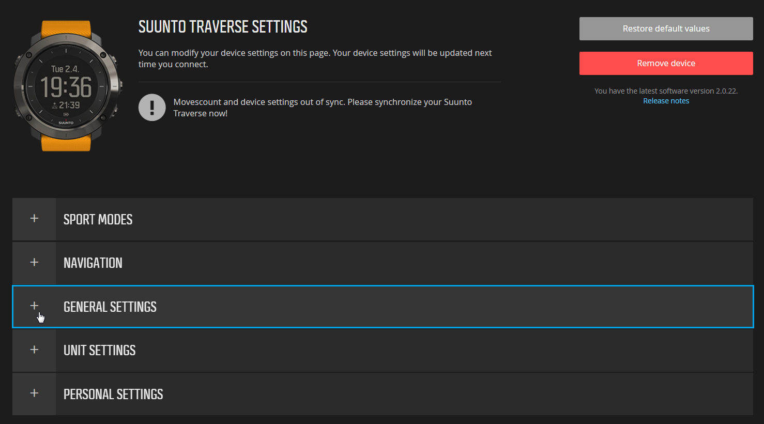Click the plus icon beside General Settings
Image resolution: width=764 pixels, height=424 pixels.
click(x=34, y=306)
